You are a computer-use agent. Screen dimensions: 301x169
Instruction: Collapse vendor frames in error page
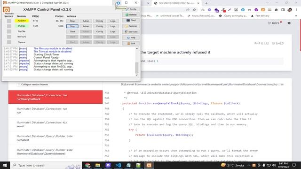pos(33,84)
